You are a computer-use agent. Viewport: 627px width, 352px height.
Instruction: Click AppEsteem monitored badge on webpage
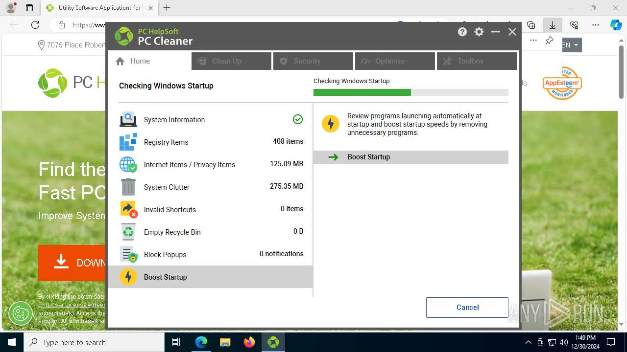pyautogui.click(x=562, y=83)
